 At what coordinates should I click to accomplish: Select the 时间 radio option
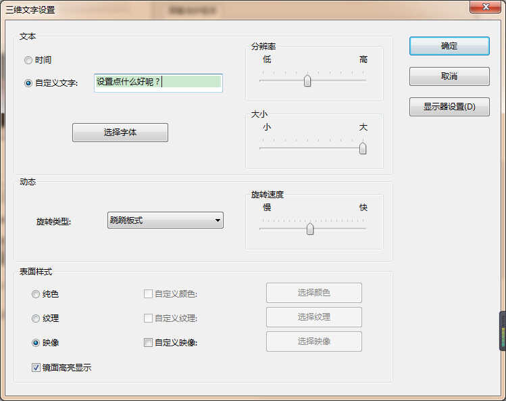(28, 60)
